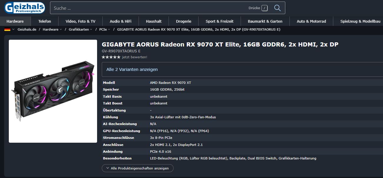The width and height of the screenshot is (383, 178).
Task: Expand 'Alle Produkteigenschaften anzeigen'
Action: pos(137,168)
